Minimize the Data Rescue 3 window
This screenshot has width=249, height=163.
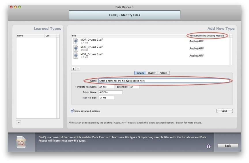click(15, 7)
